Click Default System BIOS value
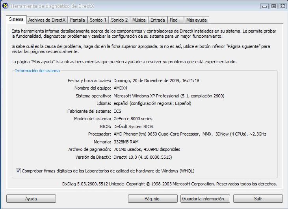The width and height of the screenshot is (288, 209). point(133,126)
